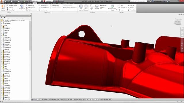
Task: Open the Environments ribbon tab
Action: click(41, 3)
